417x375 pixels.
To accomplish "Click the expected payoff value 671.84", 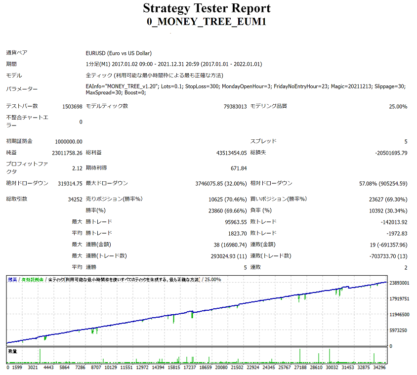I will click(x=239, y=168).
